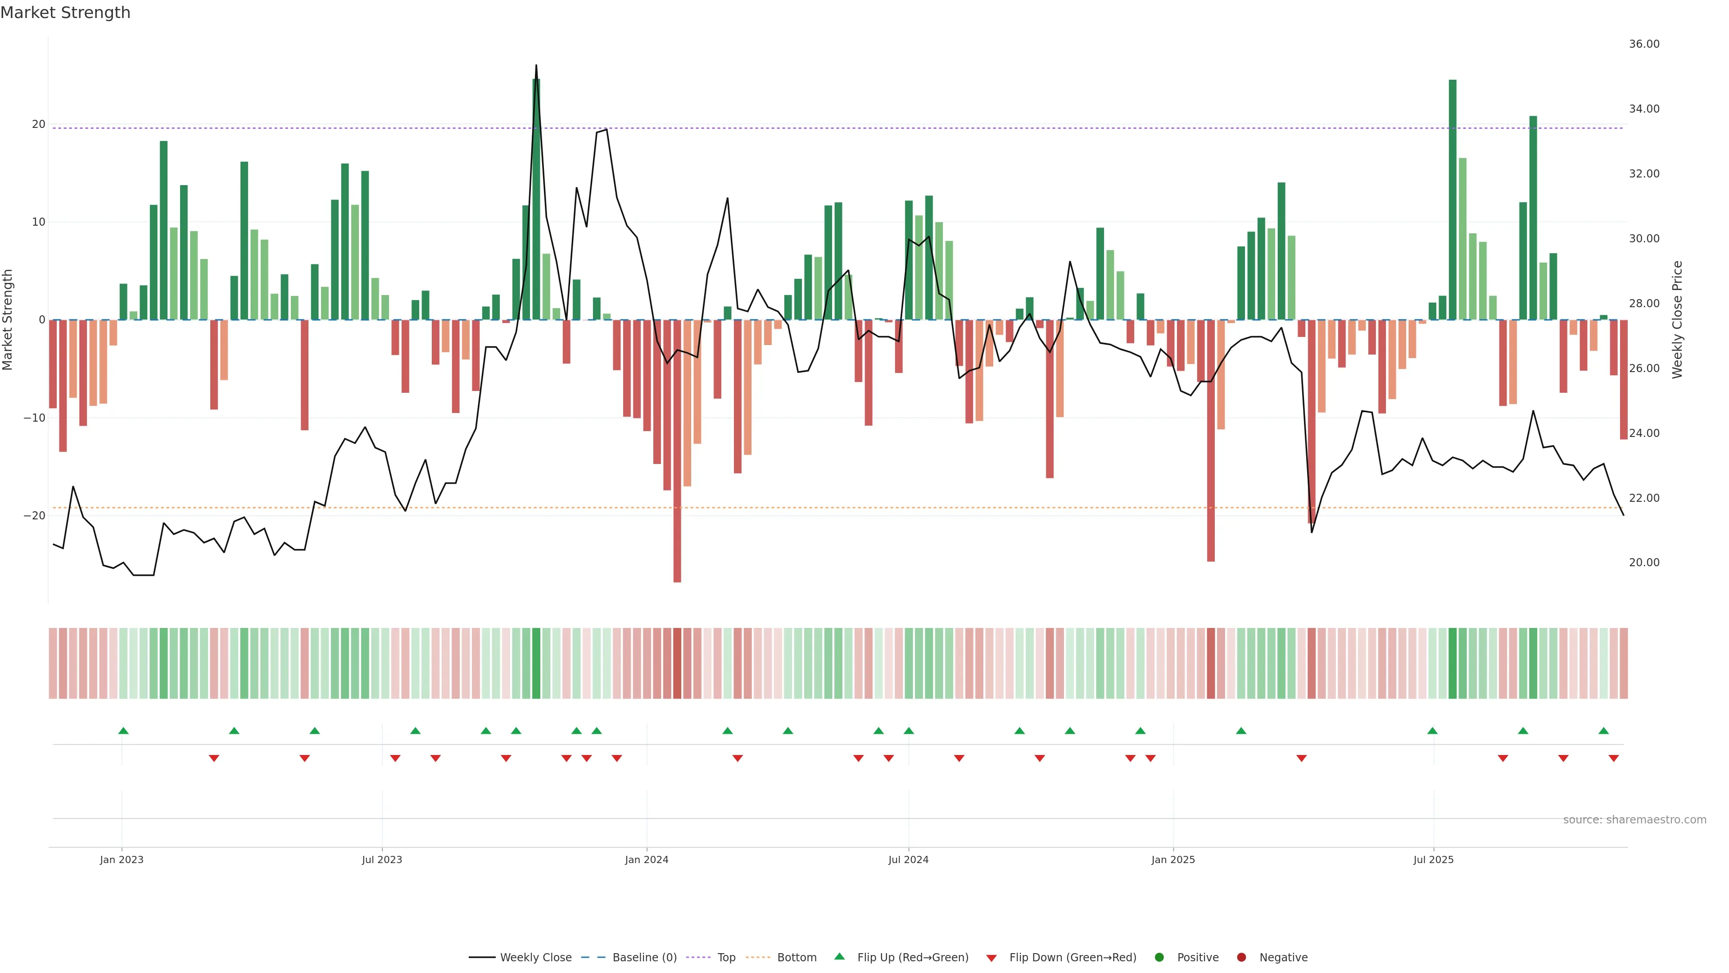Click the Weekly Close Price axis title
This screenshot has width=1729, height=973.
click(1677, 320)
